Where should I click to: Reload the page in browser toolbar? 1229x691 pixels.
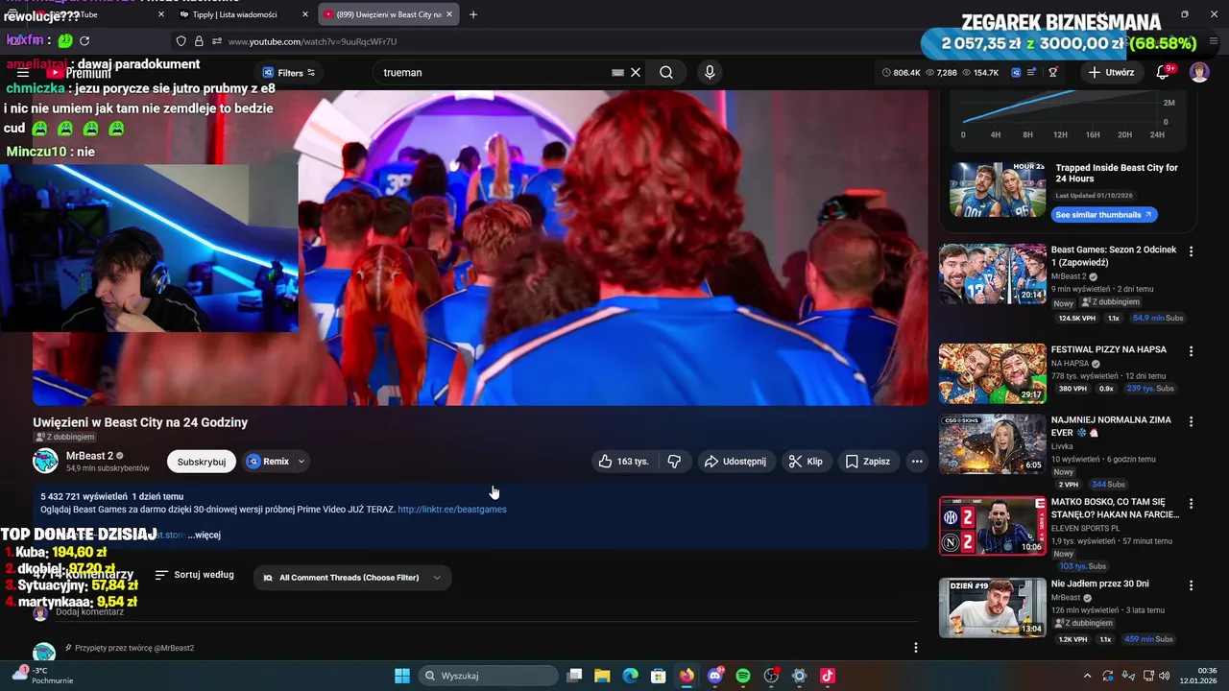(x=84, y=41)
